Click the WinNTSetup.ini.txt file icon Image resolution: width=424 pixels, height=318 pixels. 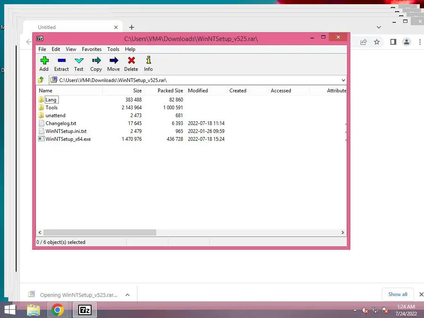41,131
